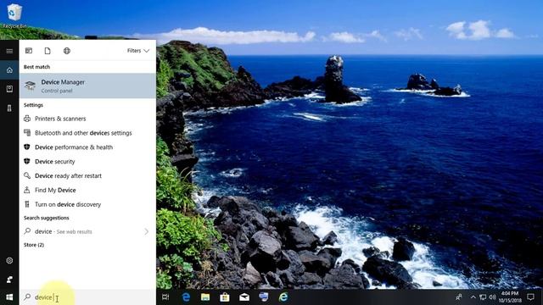Screen dimensions: 543x305
Task: Launch Microsoft Edge from the taskbar
Action: click(186, 297)
